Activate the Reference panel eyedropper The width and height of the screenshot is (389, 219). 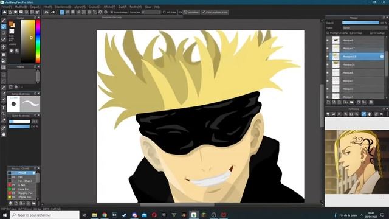point(363,114)
